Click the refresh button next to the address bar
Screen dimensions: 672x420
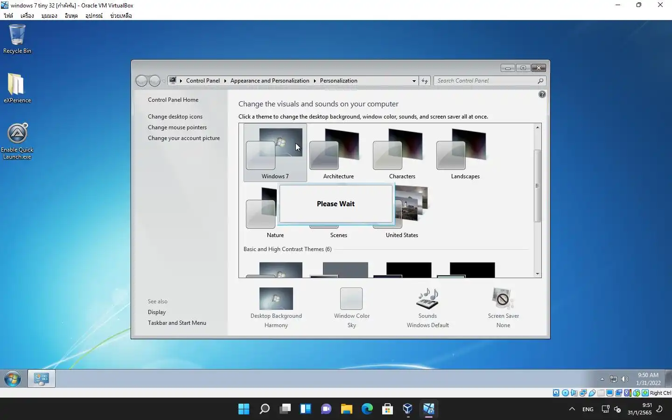click(x=425, y=81)
